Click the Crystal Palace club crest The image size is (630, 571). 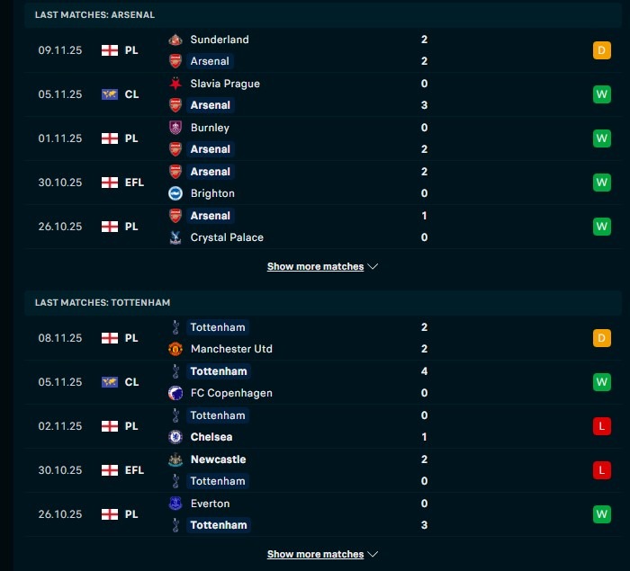(x=175, y=237)
